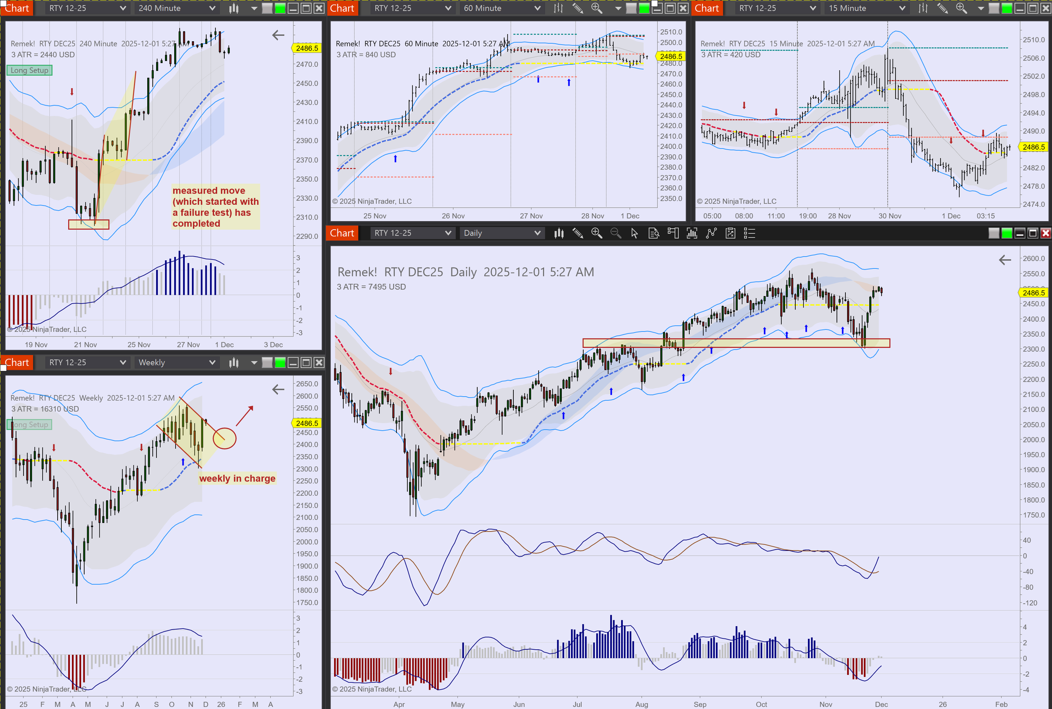
Task: Open Data Box icon in Daily chart toolbar
Action: pos(654,233)
